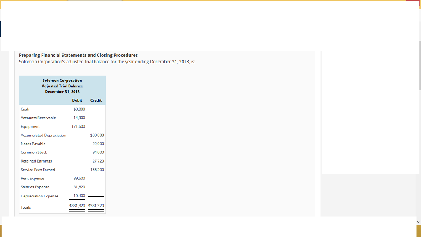
Task: Click the dark blue sidebar tab on left edge
Action: coord(1,29)
